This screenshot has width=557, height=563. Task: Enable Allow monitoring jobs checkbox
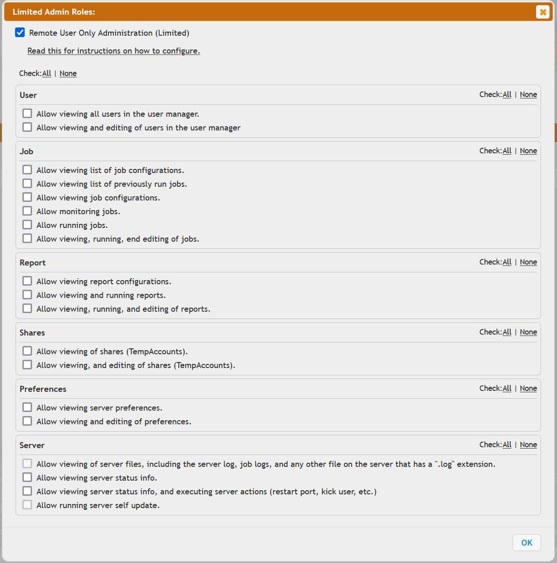27,211
